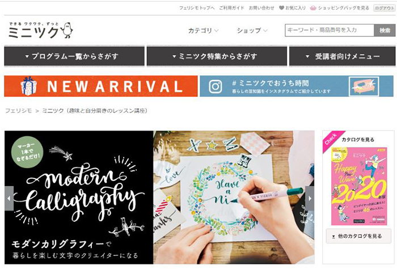Click the ログアウト button
397x269 pixels.
tap(385, 8)
